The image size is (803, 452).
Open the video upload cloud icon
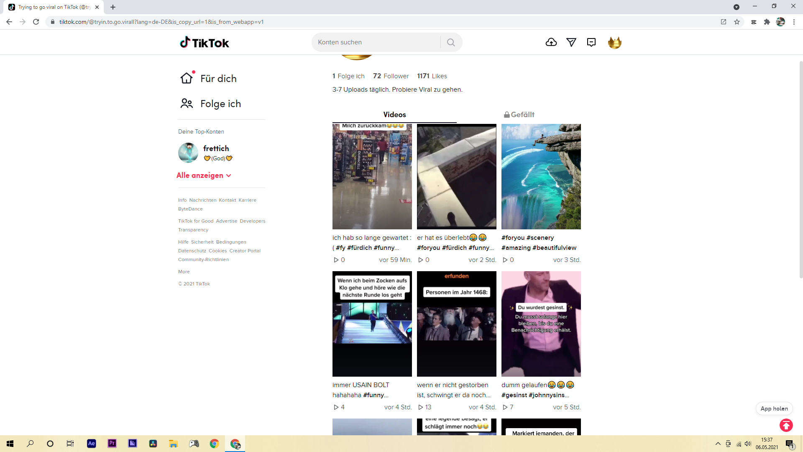[x=551, y=42]
